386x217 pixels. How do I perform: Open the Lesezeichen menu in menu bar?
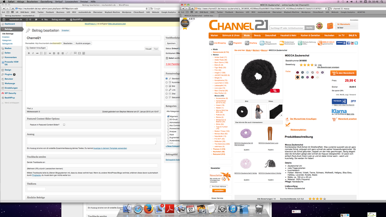tap(71, 2)
